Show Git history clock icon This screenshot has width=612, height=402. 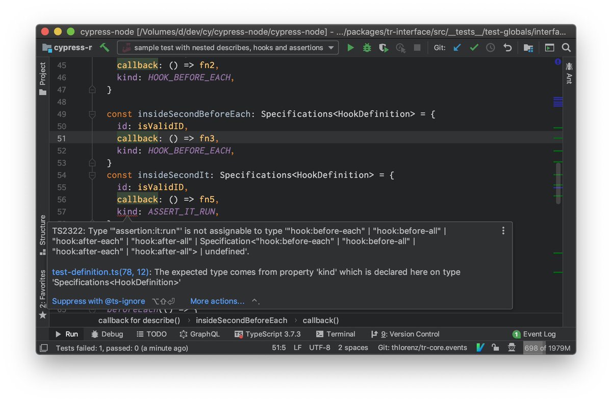click(490, 47)
